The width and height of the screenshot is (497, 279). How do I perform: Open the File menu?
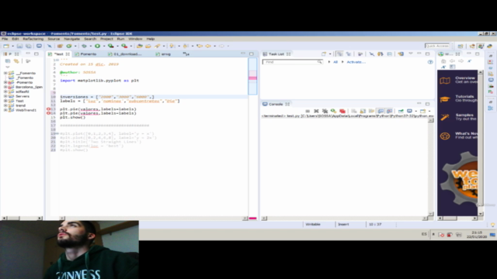point(5,39)
